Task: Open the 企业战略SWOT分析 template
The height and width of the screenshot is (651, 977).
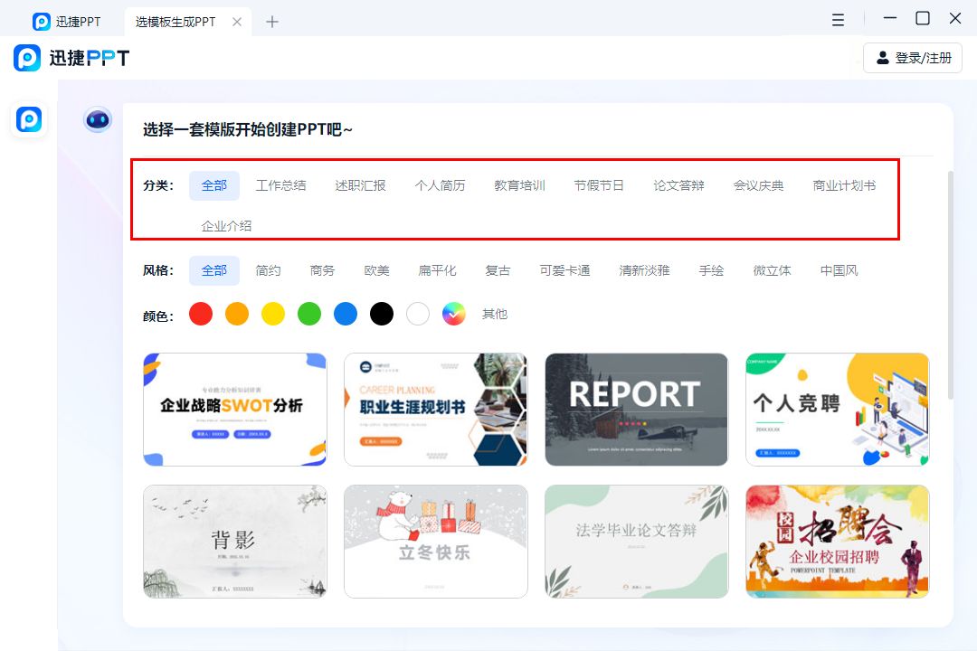Action: (x=235, y=410)
